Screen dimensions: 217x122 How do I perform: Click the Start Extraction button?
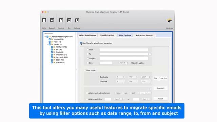click(160, 78)
